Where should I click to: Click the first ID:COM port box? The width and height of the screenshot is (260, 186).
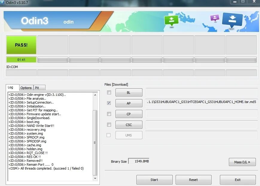21,73
